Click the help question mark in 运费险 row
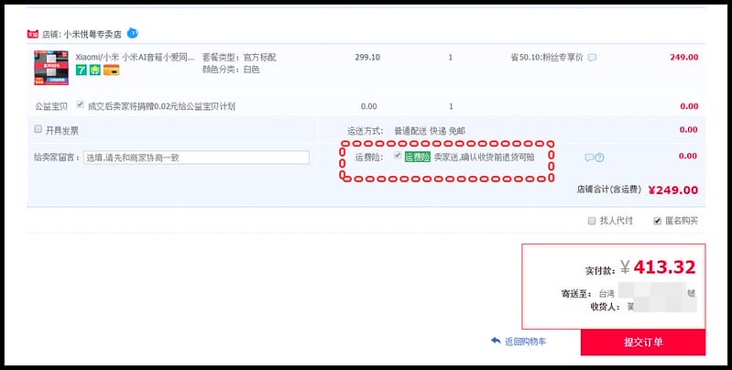732x370 pixels. point(599,158)
